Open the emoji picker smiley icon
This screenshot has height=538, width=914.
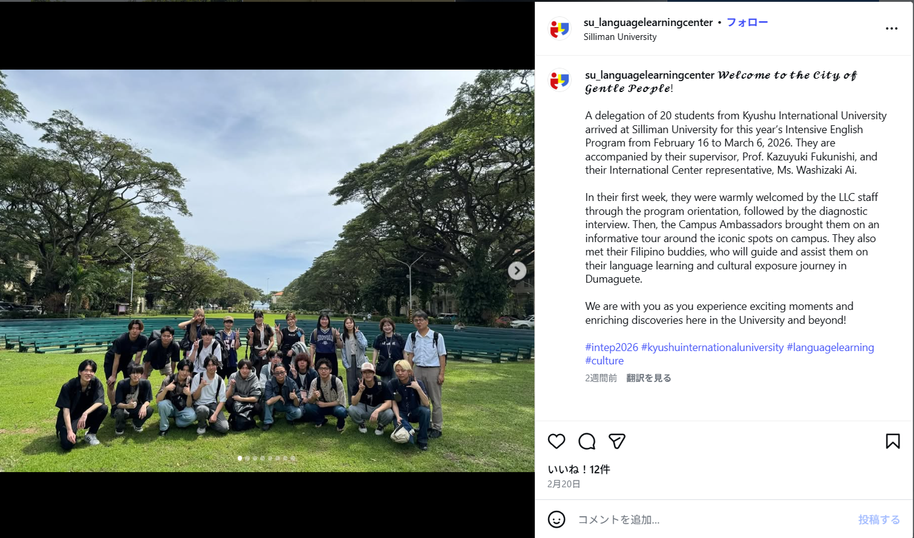point(557,519)
